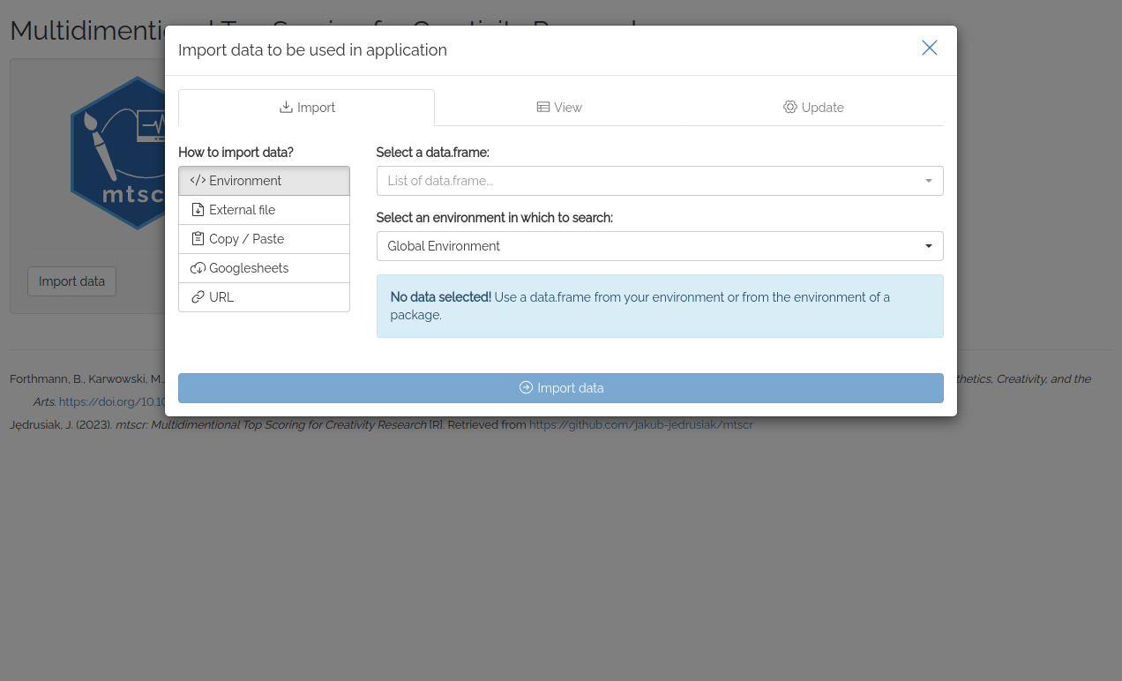Click the 'List of data.frame...' search field
The height and width of the screenshot is (681, 1122).
click(x=648, y=181)
